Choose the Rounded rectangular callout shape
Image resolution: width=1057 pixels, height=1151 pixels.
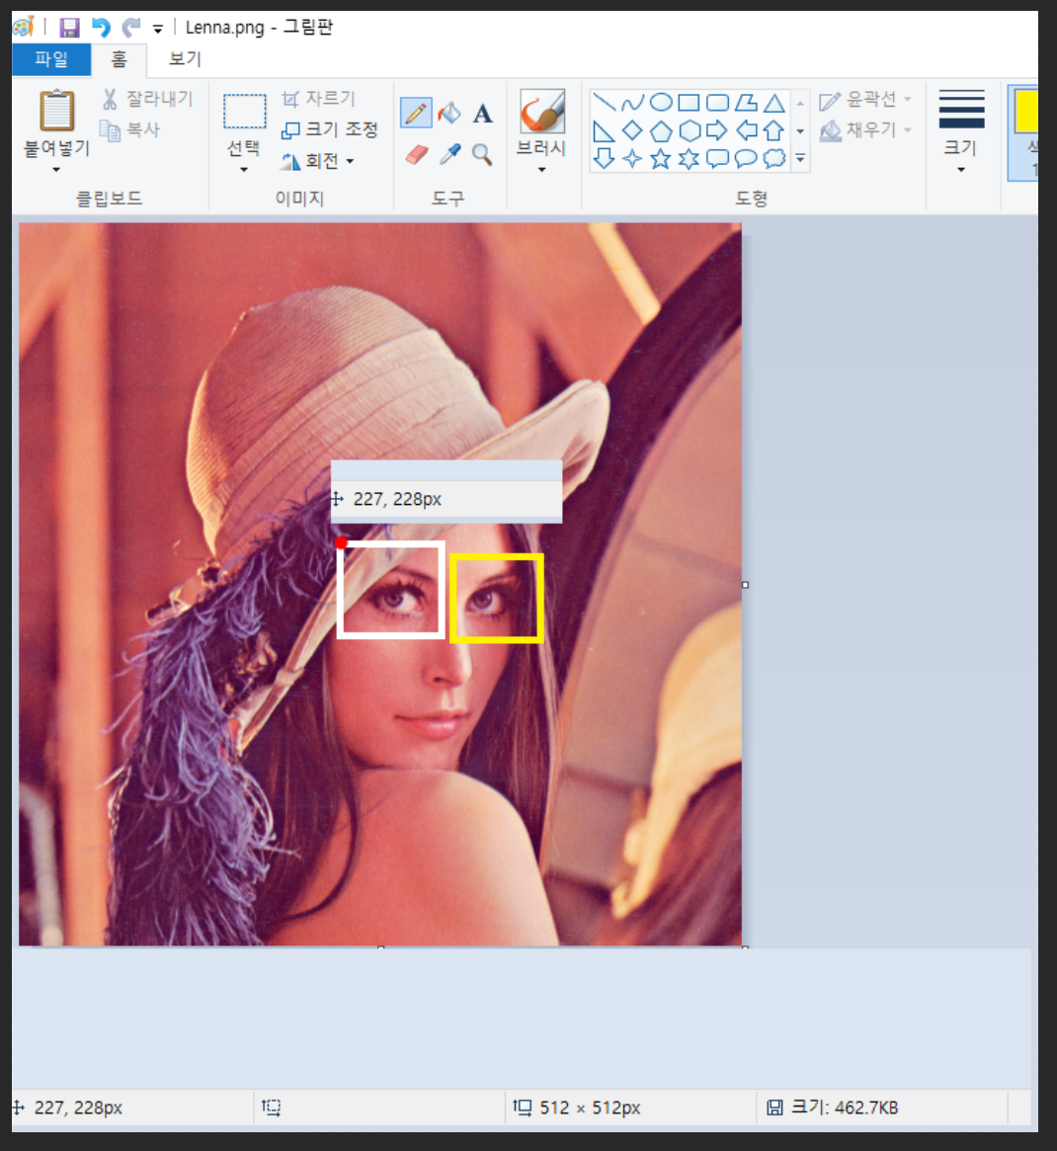717,158
